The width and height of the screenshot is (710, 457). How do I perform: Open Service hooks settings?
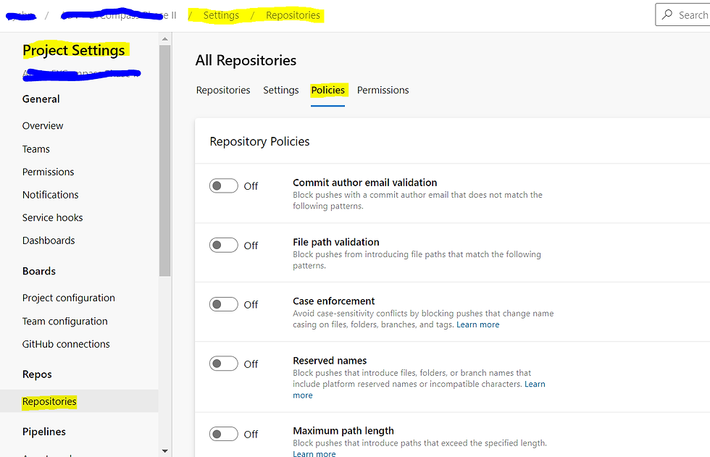(52, 218)
